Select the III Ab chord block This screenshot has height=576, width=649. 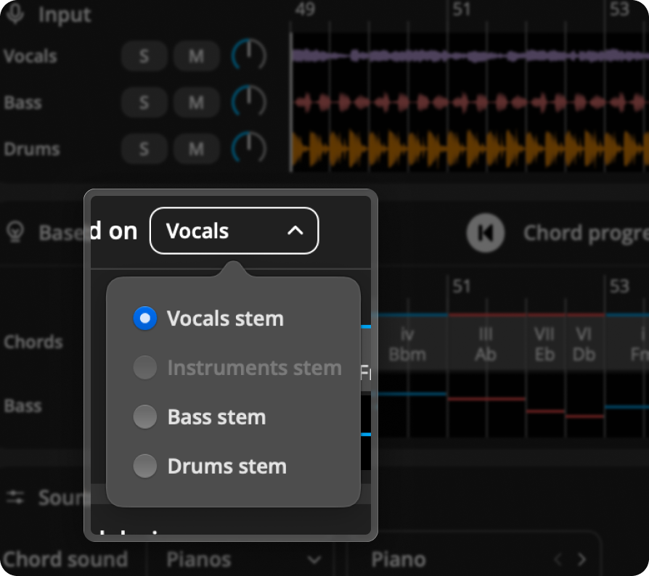[486, 345]
